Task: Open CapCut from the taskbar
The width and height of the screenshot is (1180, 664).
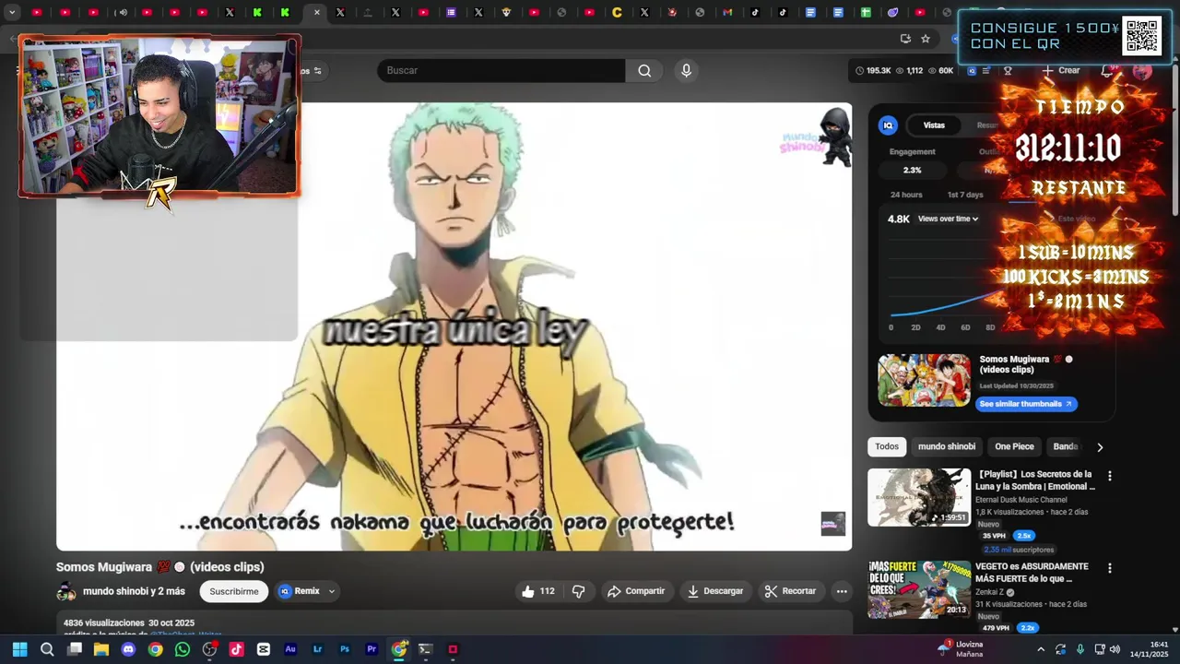Action: point(264,649)
